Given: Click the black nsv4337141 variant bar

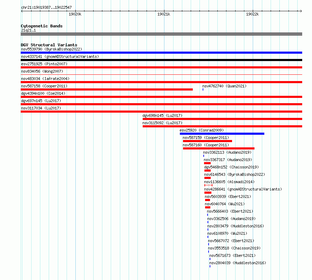Looking at the screenshot, I should pos(161,60).
